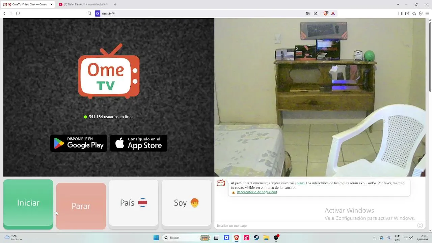Switch to the Naim Darrechi Insomnio YouTube tab

84,4
